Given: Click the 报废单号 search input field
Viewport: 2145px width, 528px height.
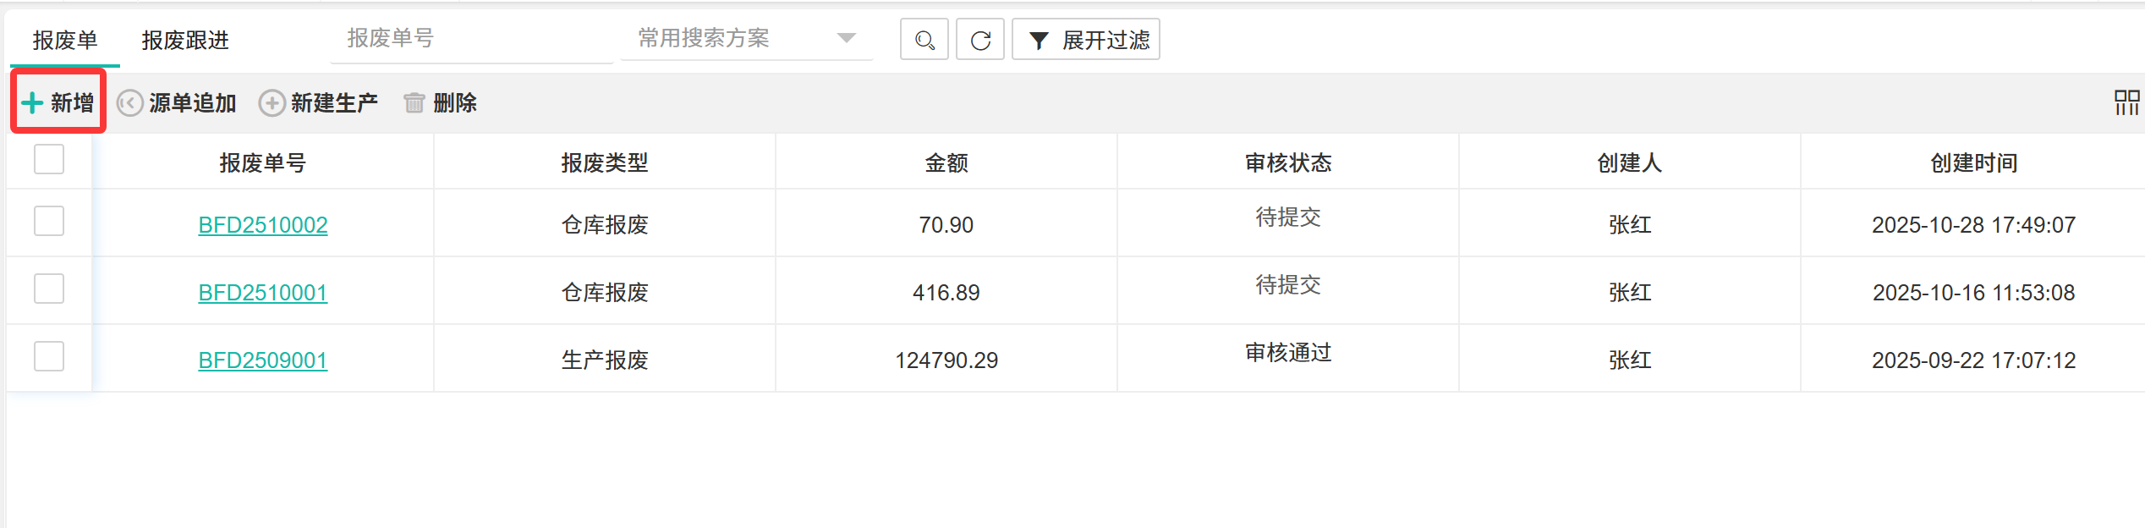Looking at the screenshot, I should (x=470, y=38).
